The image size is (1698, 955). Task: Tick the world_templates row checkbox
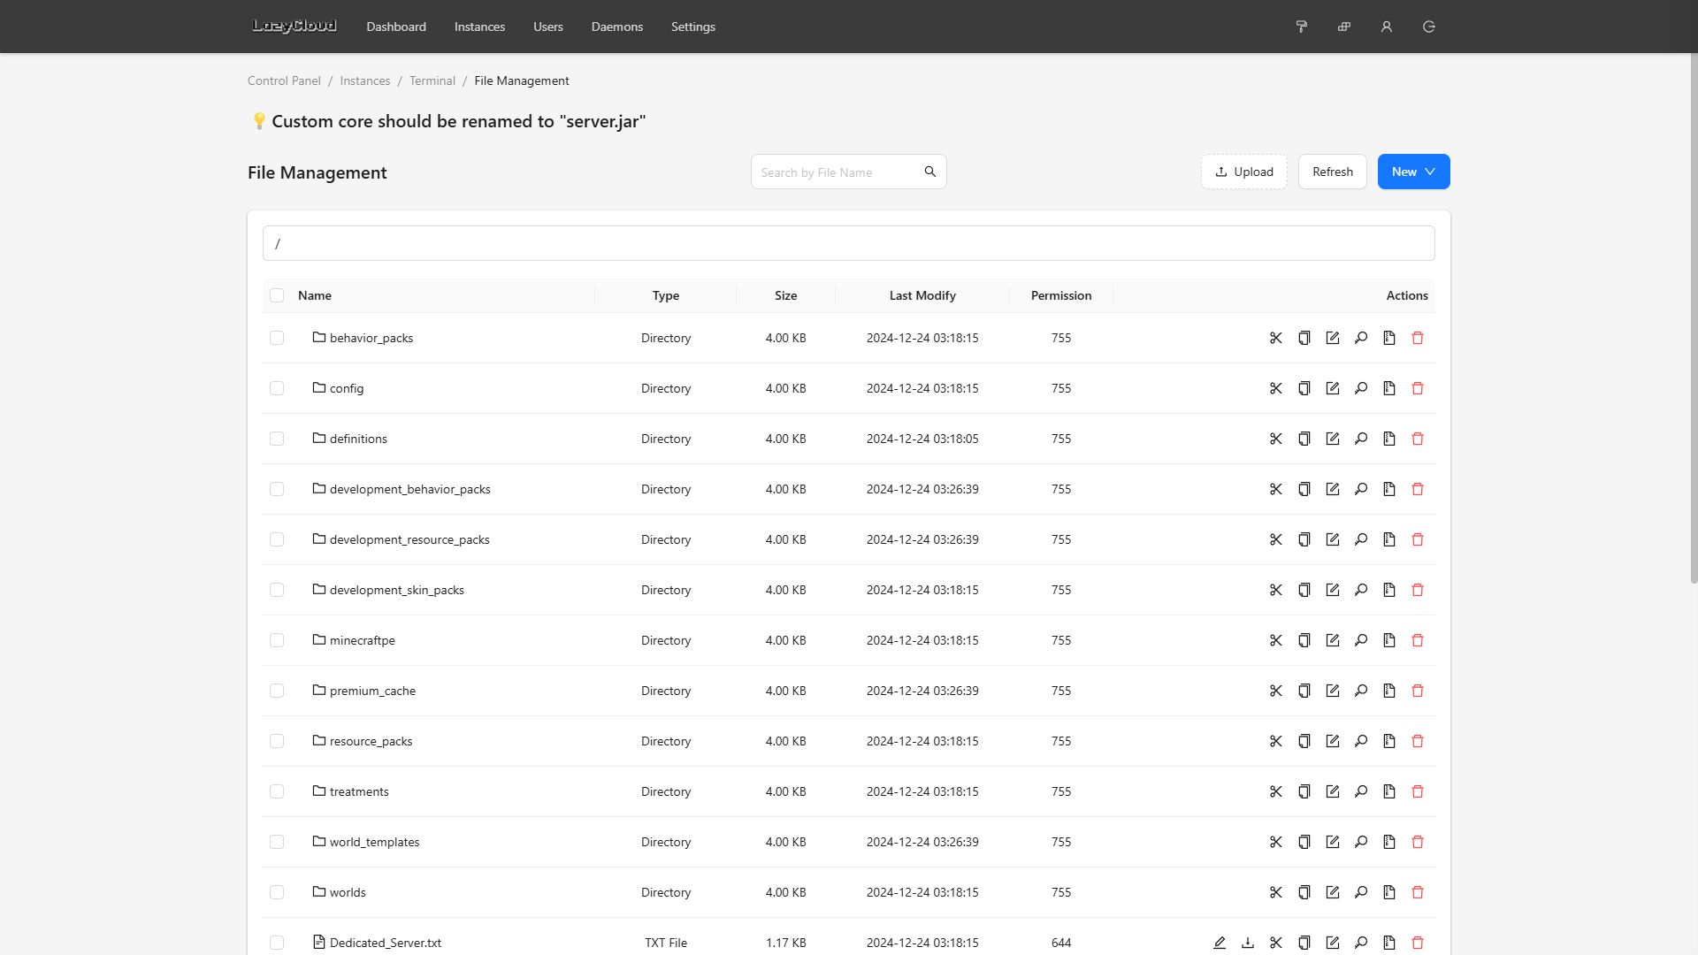[277, 842]
